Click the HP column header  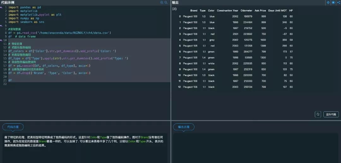click(x=291, y=10)
